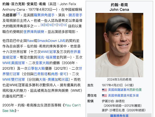Open the 瑞克·福萊爾 link
This screenshot has width=155, height=117.
point(47,57)
